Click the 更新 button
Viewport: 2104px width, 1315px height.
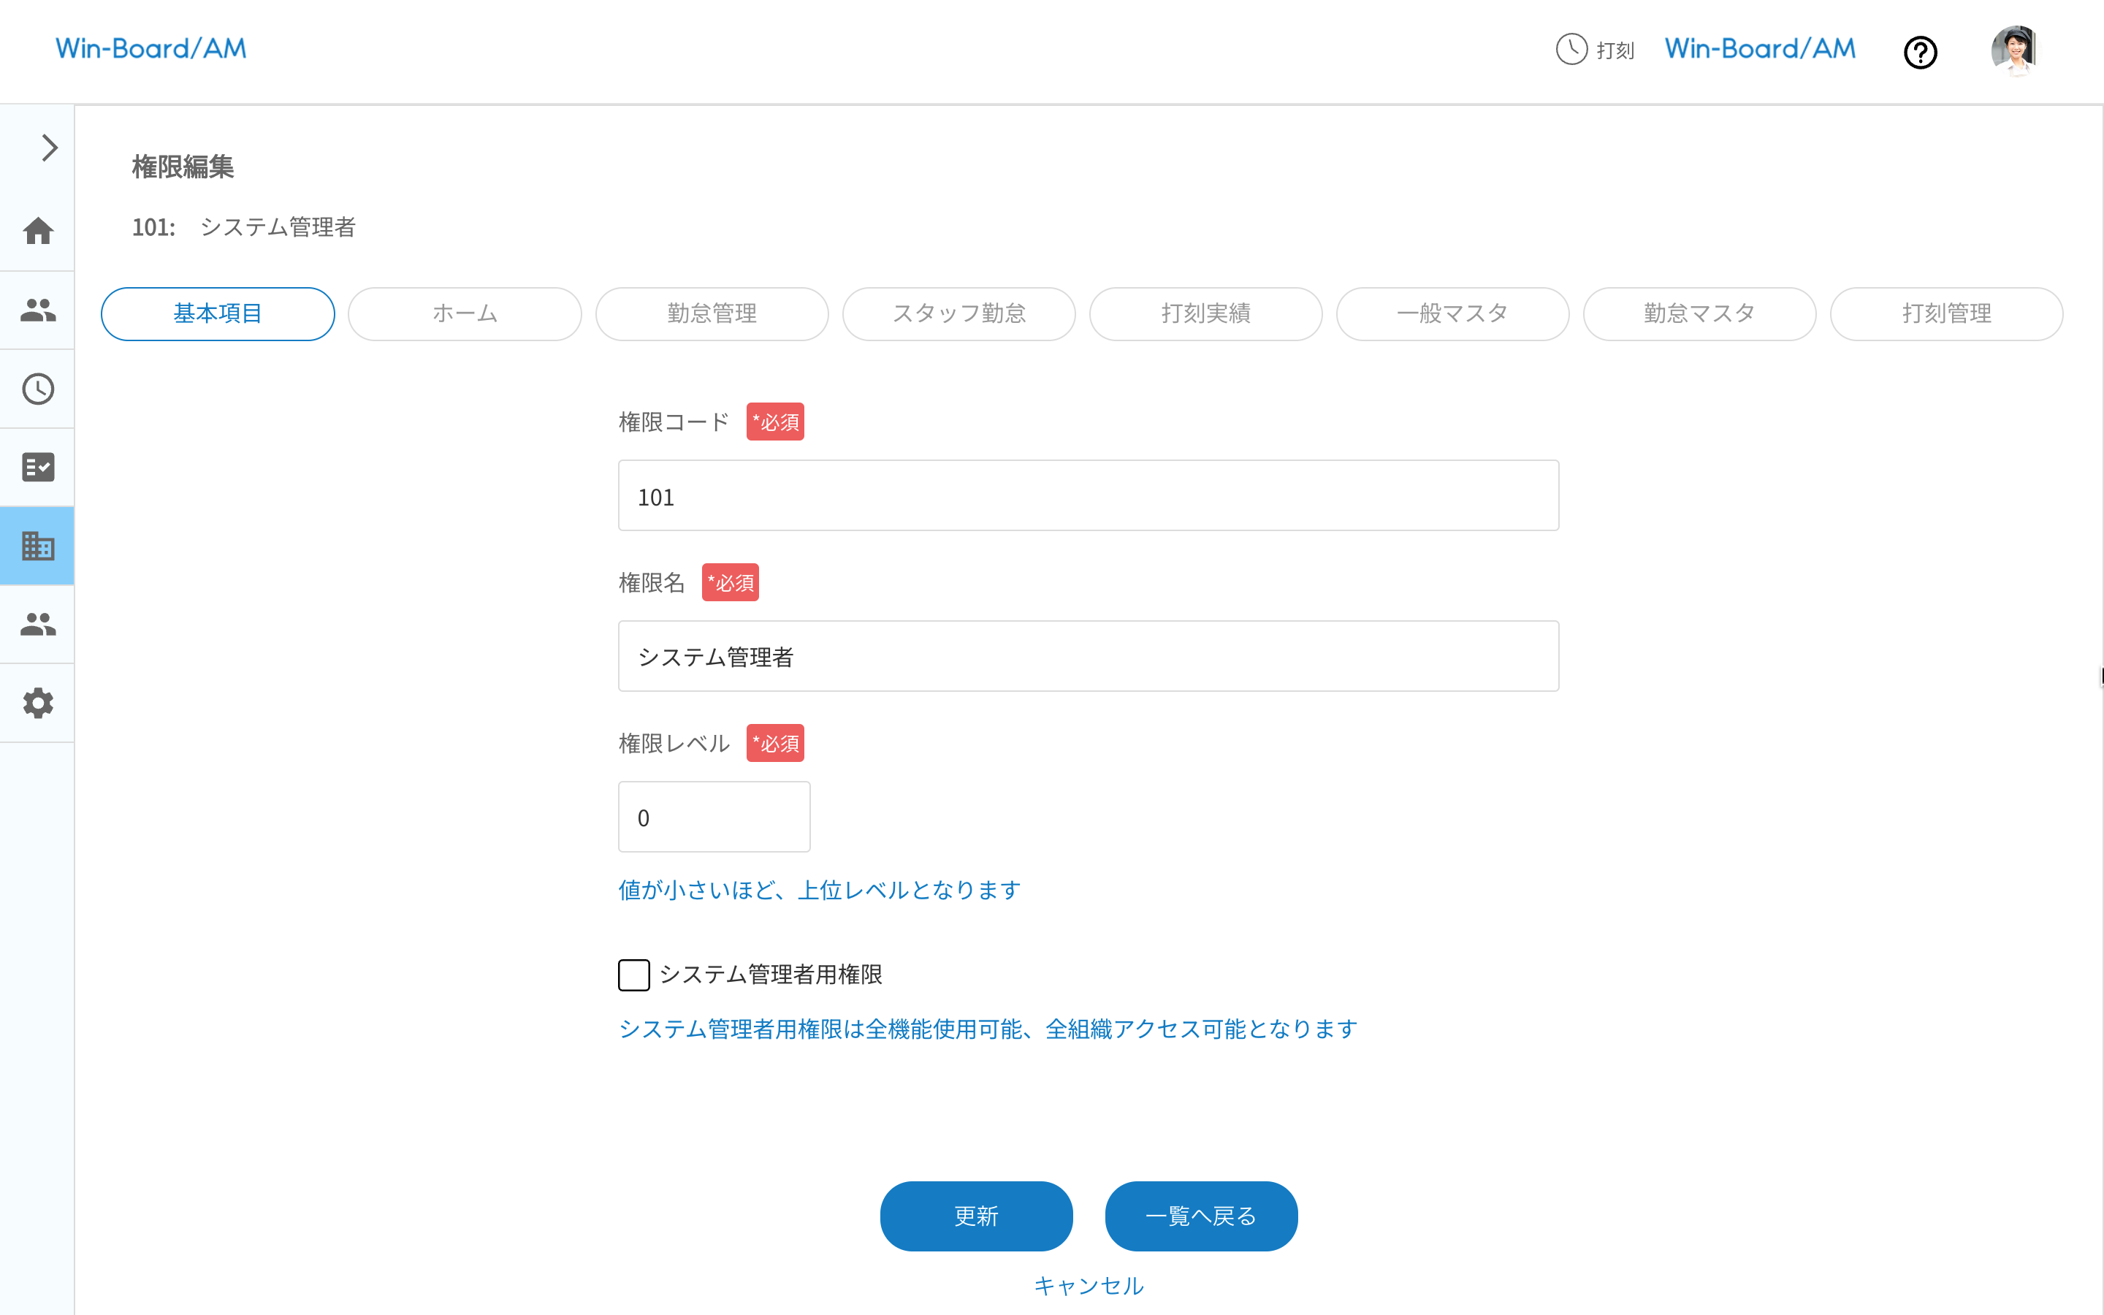click(975, 1216)
